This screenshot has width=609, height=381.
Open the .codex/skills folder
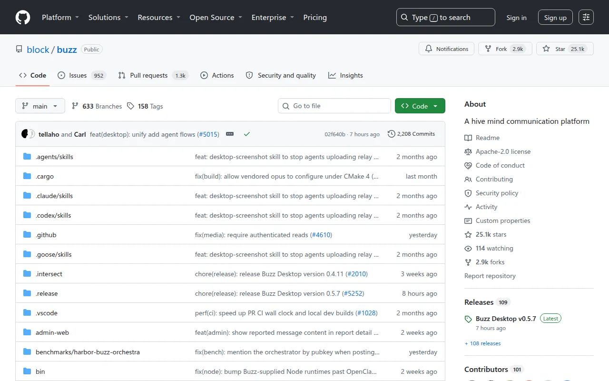point(53,215)
